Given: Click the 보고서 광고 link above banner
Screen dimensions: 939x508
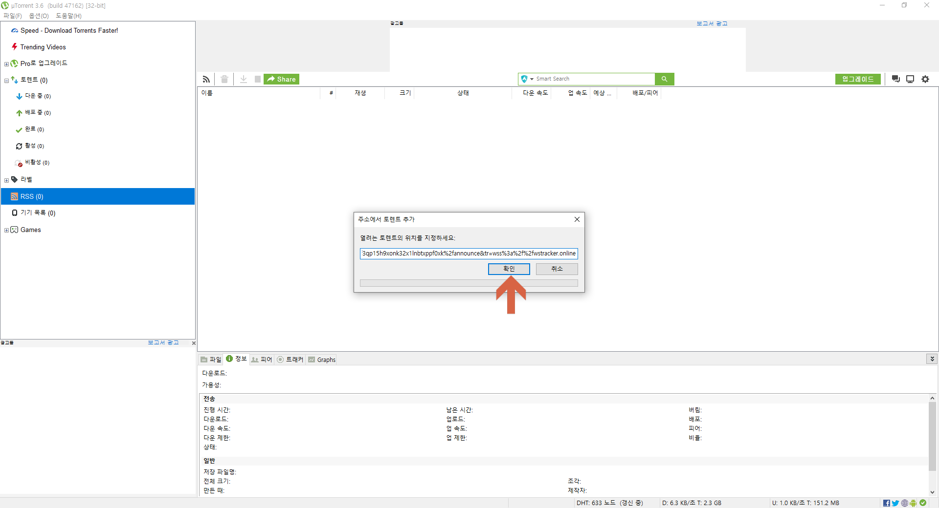Looking at the screenshot, I should [x=712, y=23].
